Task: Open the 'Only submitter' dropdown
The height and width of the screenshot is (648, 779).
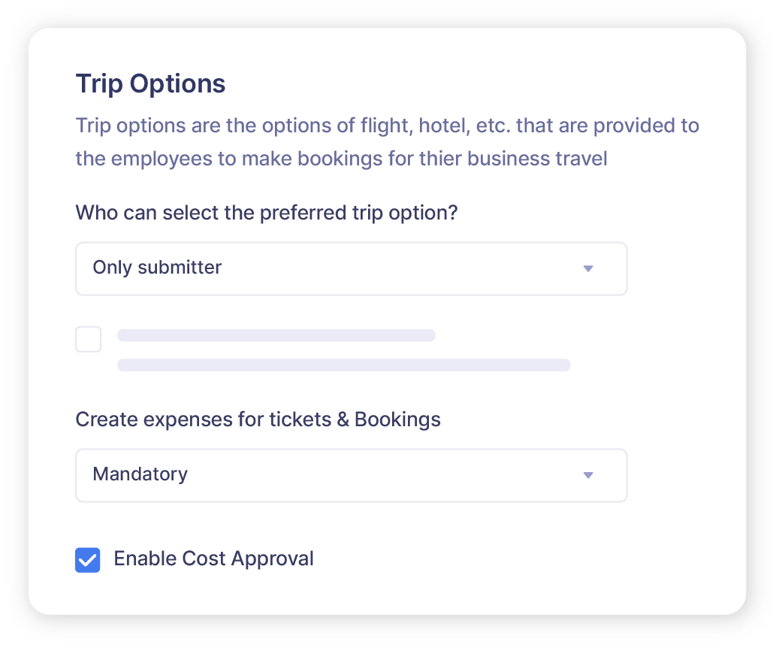Action: 351,268
